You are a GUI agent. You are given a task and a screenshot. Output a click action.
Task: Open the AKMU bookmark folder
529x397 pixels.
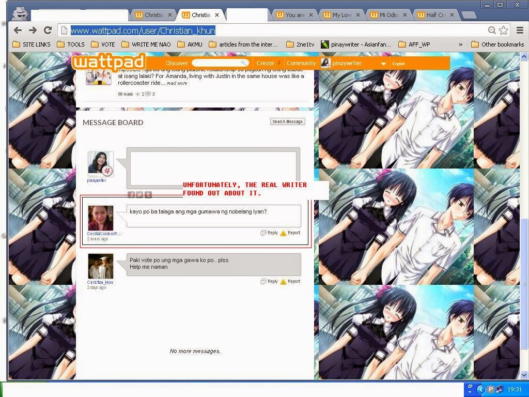click(190, 44)
